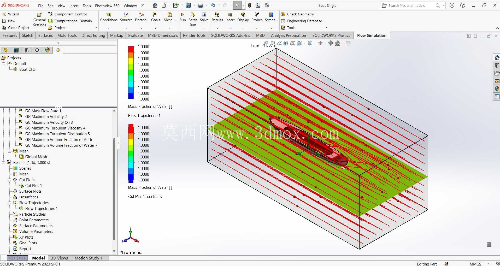Expand the Mesh toolbar dropdown arrow

click(x=170, y=28)
